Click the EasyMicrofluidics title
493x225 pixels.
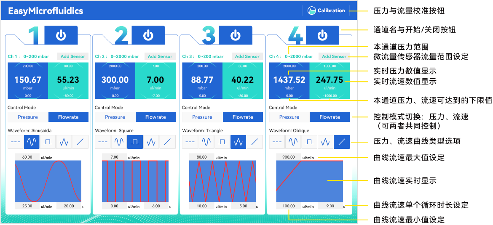45,11
